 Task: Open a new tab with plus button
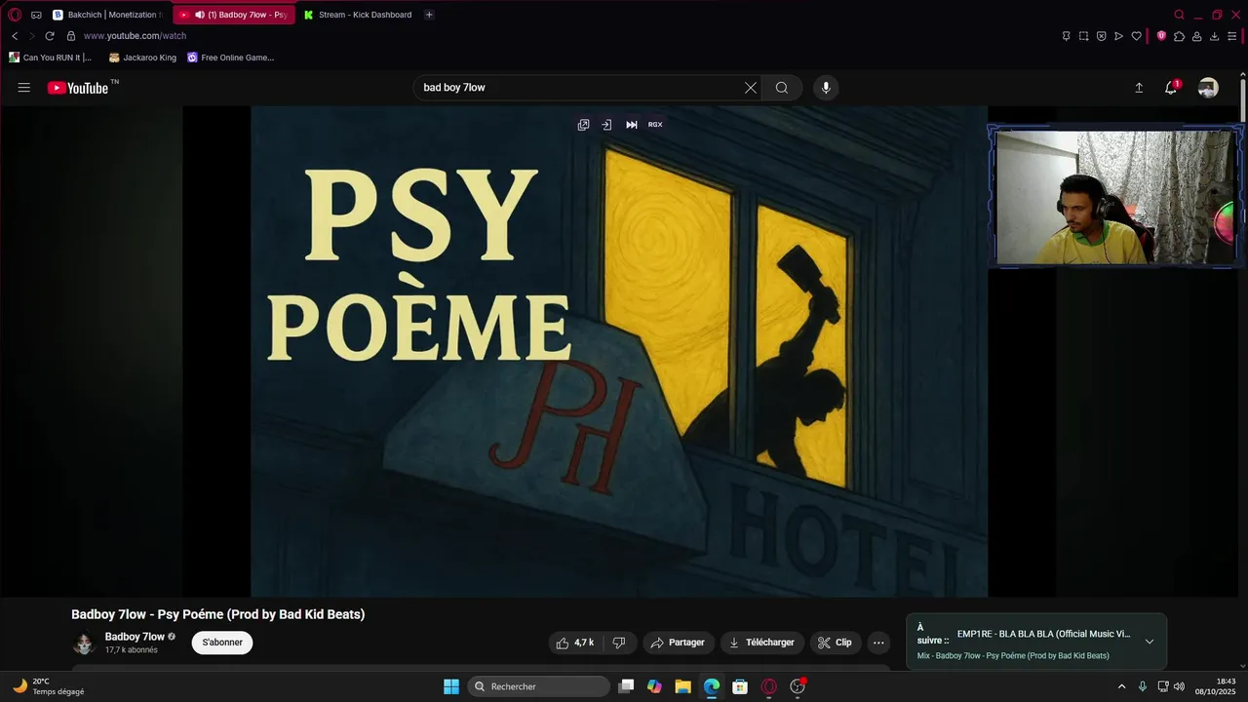click(429, 15)
